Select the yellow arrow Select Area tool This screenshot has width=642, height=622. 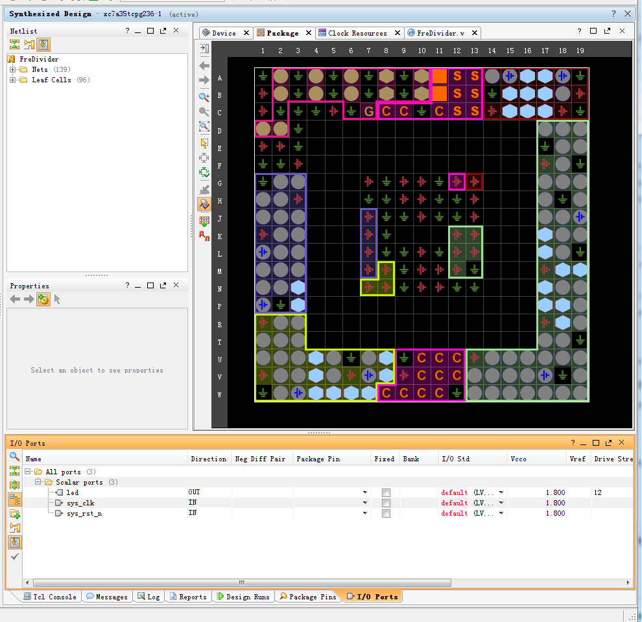tap(204, 143)
